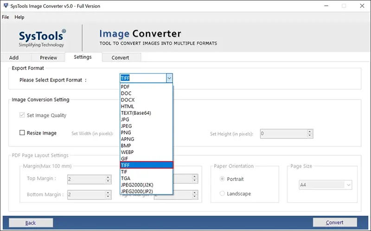Open the Help menu
Screen dimensions: 371x231
pyautogui.click(x=19, y=17)
